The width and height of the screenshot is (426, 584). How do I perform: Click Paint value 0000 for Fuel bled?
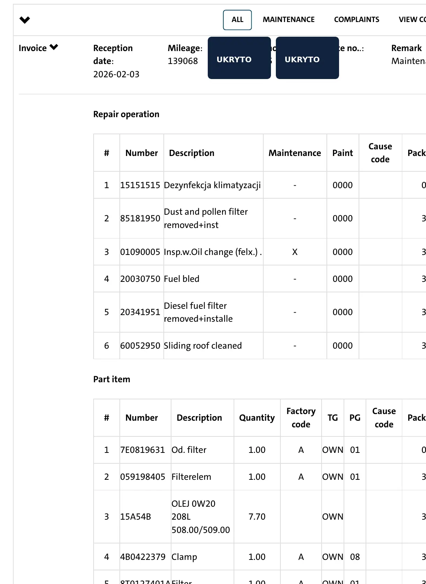pyautogui.click(x=343, y=279)
